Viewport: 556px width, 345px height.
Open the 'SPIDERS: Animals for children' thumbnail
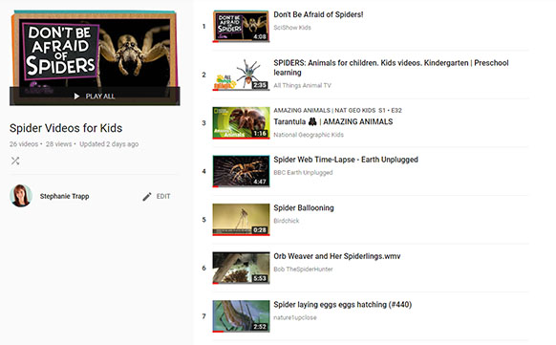[241, 75]
